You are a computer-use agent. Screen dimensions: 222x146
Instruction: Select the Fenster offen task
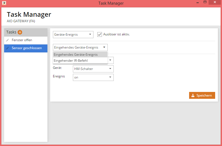click(x=22, y=40)
